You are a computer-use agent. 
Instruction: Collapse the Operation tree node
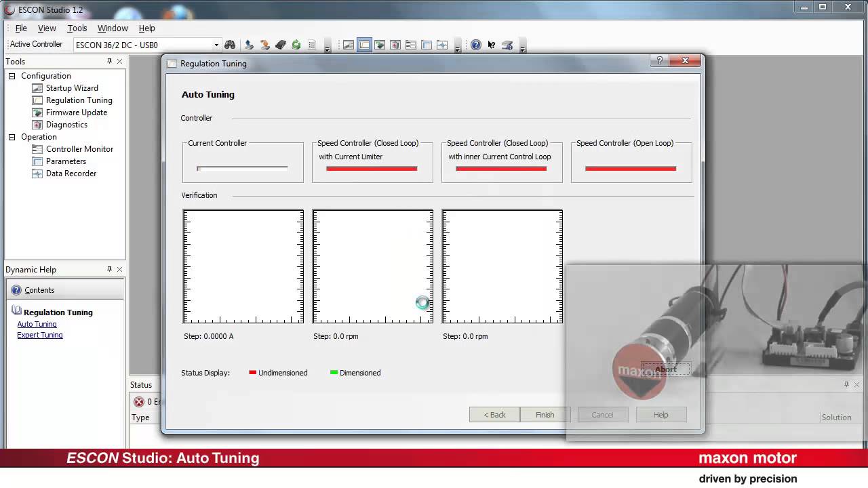[12, 137]
